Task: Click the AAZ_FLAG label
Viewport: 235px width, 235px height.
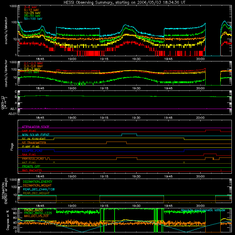Action: [x=29, y=162]
